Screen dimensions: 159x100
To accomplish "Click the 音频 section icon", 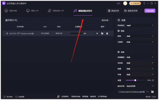I will click(x=119, y=52).
